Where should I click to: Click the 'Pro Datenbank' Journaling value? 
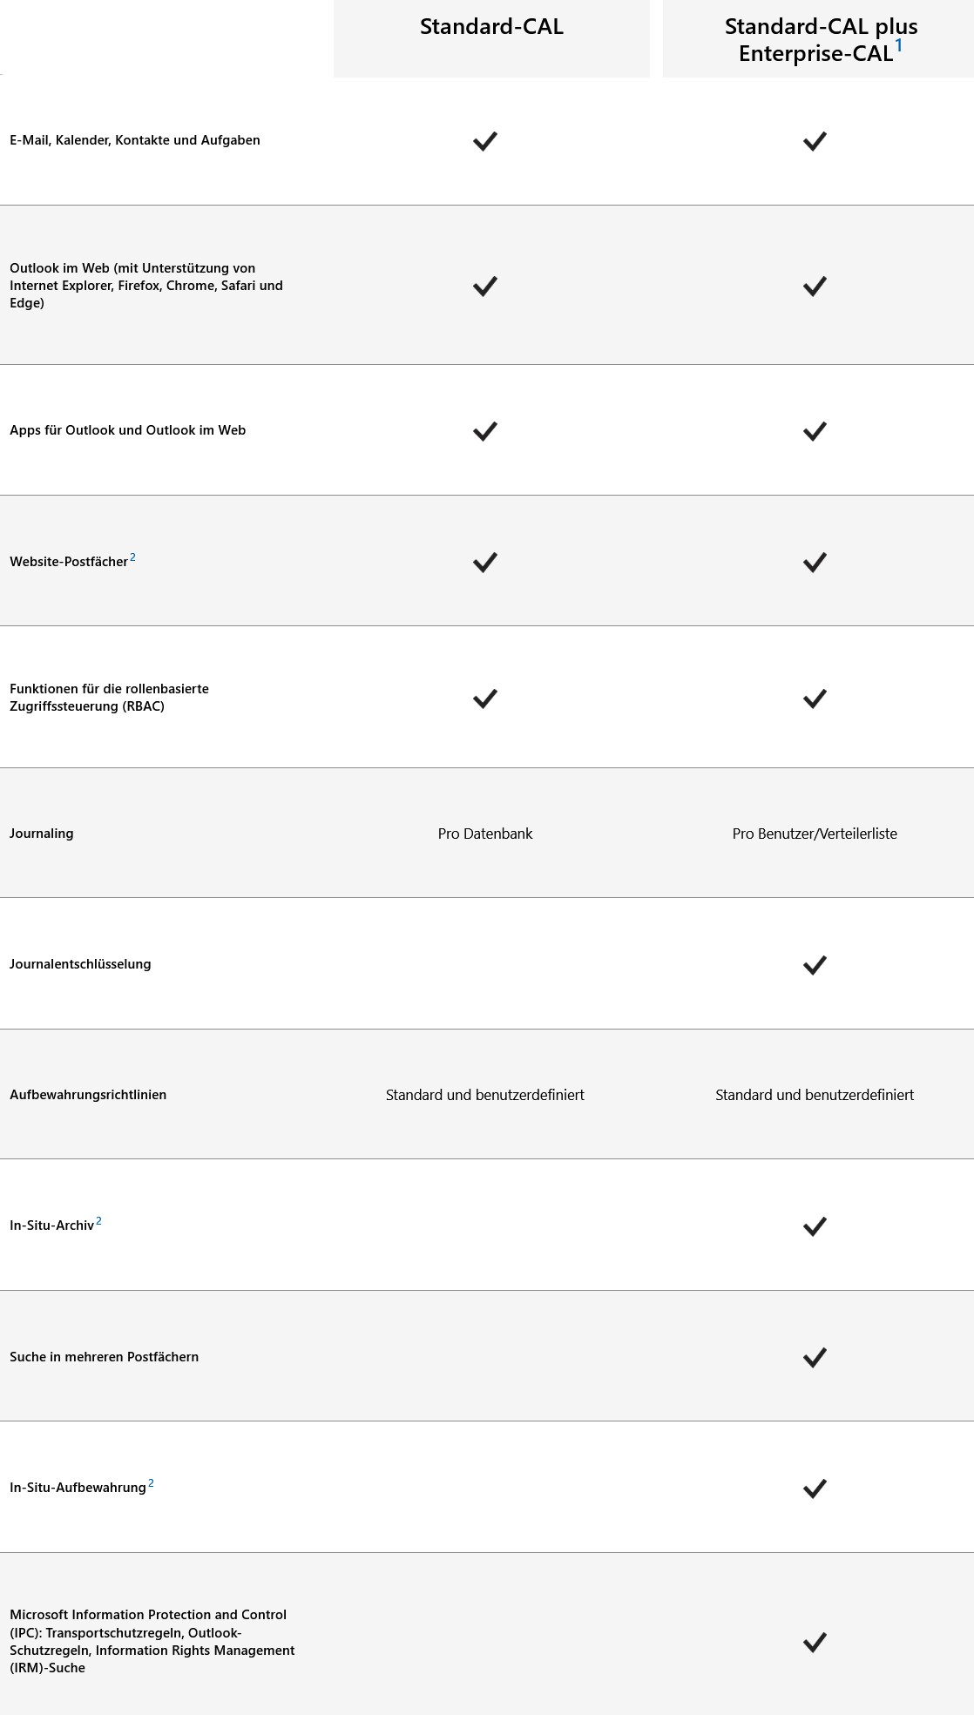point(485,834)
